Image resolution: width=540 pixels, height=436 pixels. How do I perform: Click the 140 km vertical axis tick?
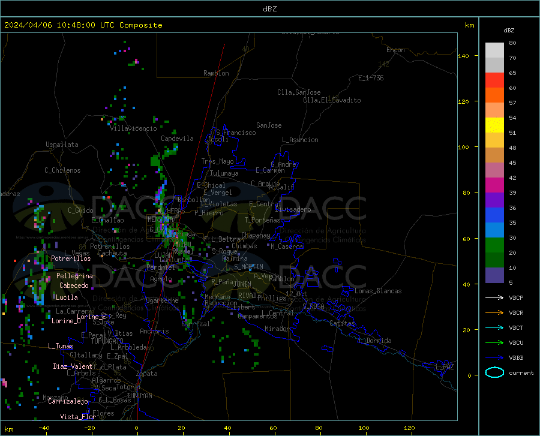(463, 56)
